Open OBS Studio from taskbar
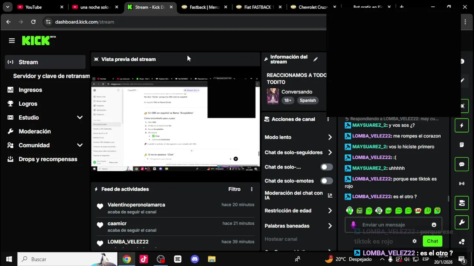Image resolution: width=474 pixels, height=266 pixels. pos(161,259)
